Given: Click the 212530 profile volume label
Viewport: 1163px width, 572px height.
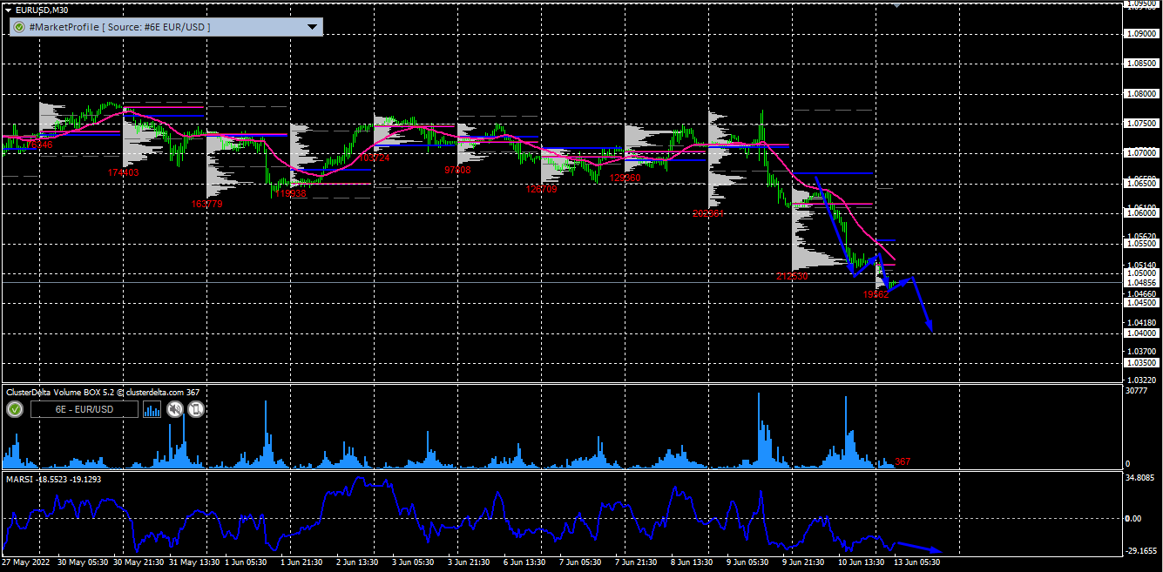Looking at the screenshot, I should coord(792,276).
